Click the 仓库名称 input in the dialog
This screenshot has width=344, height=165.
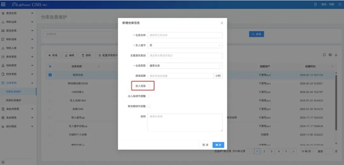point(185,35)
